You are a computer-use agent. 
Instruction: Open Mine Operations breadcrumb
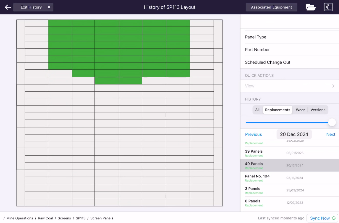[20, 218]
